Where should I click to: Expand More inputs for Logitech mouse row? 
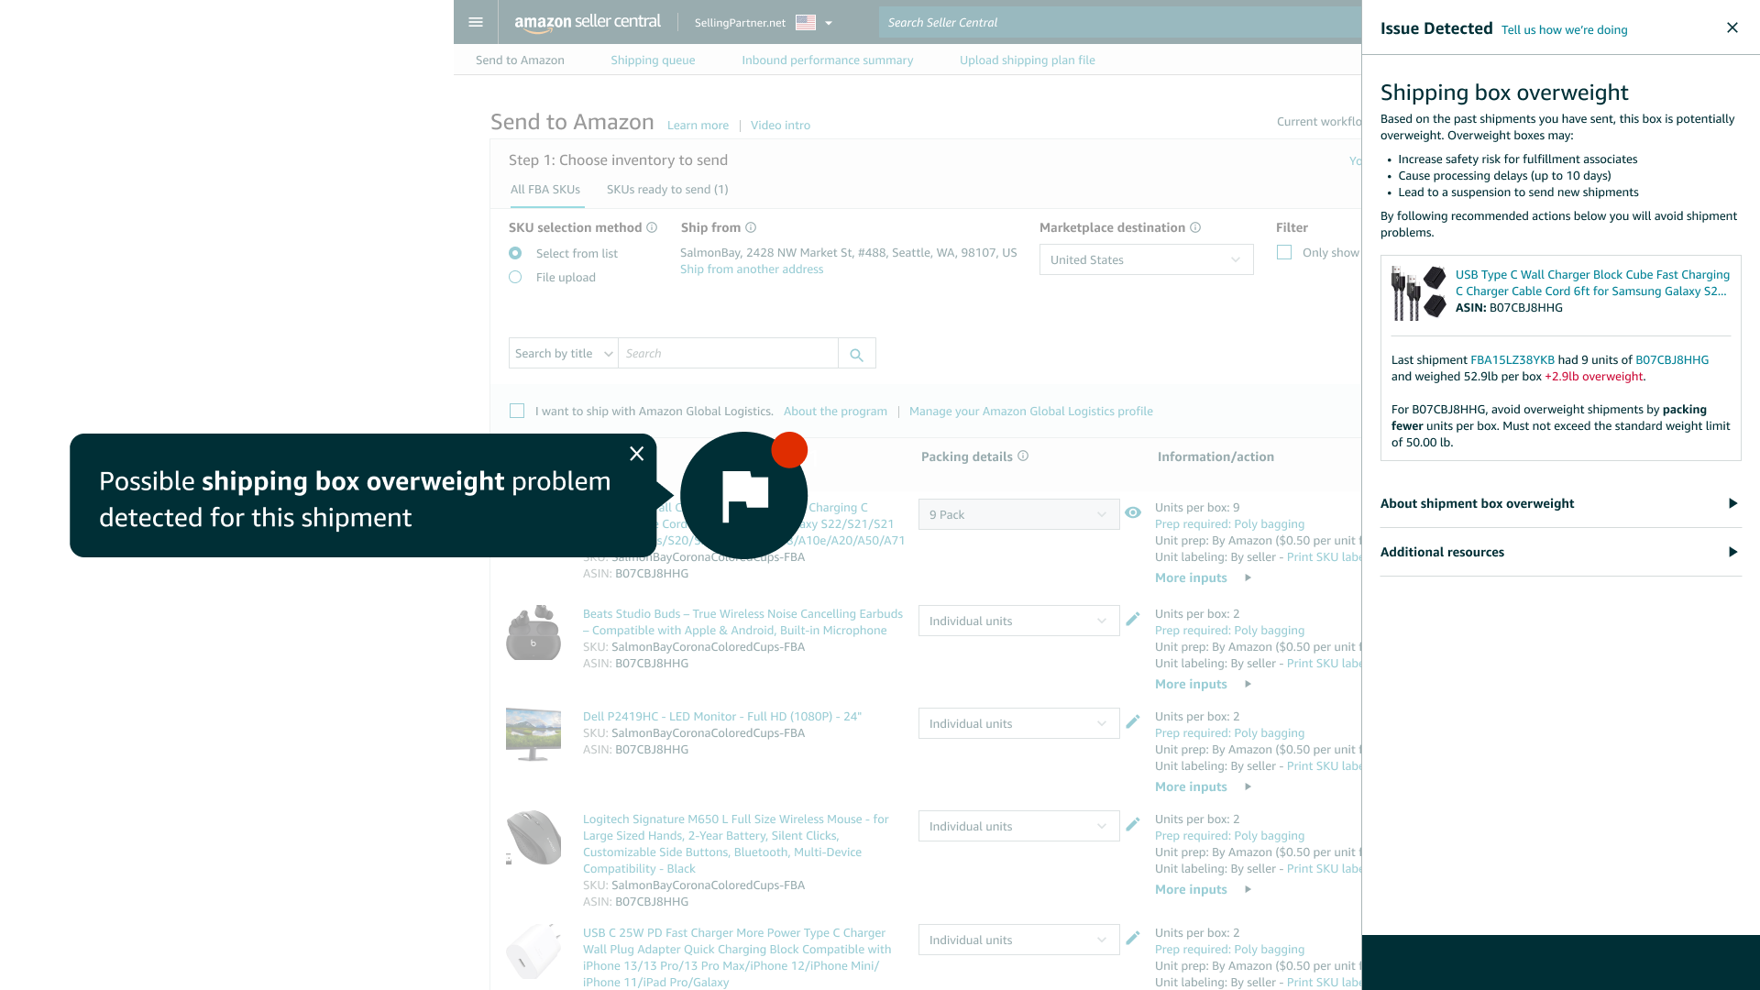[x=1203, y=889]
